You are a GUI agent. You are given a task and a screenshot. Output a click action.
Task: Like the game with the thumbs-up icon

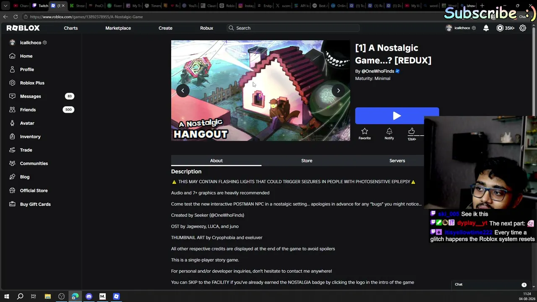412,131
